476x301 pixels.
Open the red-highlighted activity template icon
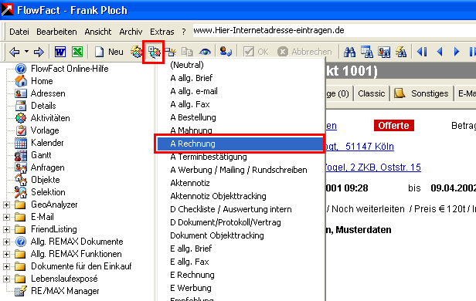pyautogui.click(x=154, y=52)
